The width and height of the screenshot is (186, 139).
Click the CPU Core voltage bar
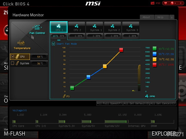pos(14,121)
